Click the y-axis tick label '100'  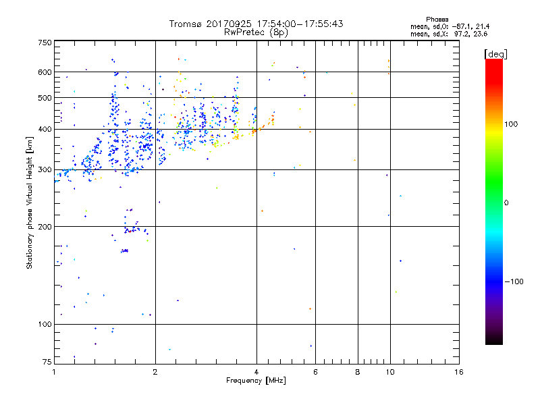pyautogui.click(x=45, y=325)
